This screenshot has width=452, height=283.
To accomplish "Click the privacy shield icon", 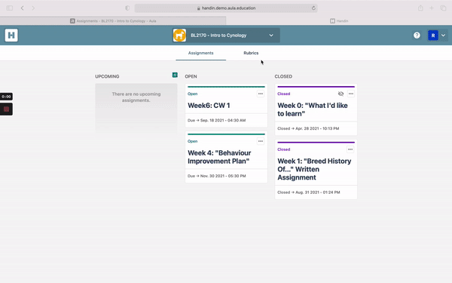I will (x=127, y=8).
